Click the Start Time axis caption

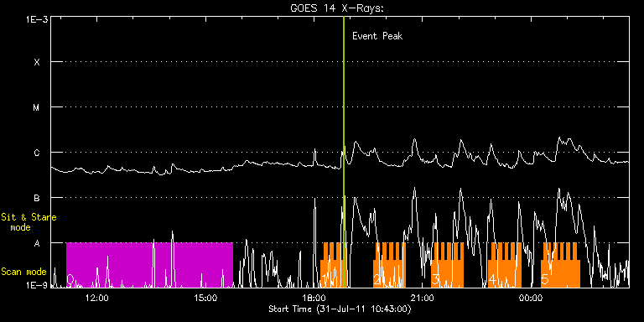coord(340,309)
